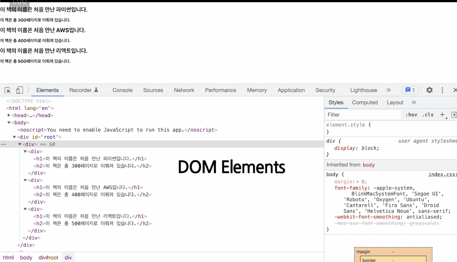Screen dimensions: 457x262
Task: Click the margin label in box model
Action: tap(363, 252)
